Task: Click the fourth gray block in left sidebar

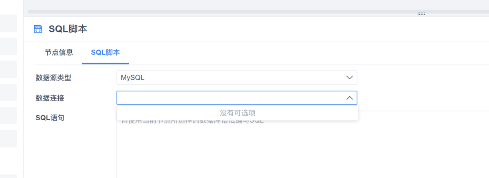Action: 8,93
